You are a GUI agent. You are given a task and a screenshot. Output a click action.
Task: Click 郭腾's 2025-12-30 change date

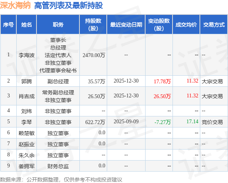[126, 81]
